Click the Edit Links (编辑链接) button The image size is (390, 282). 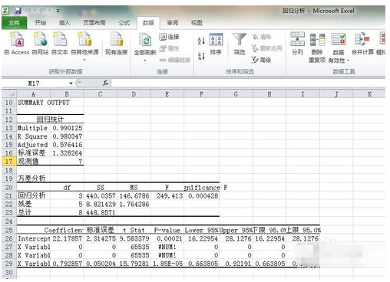tap(175, 60)
